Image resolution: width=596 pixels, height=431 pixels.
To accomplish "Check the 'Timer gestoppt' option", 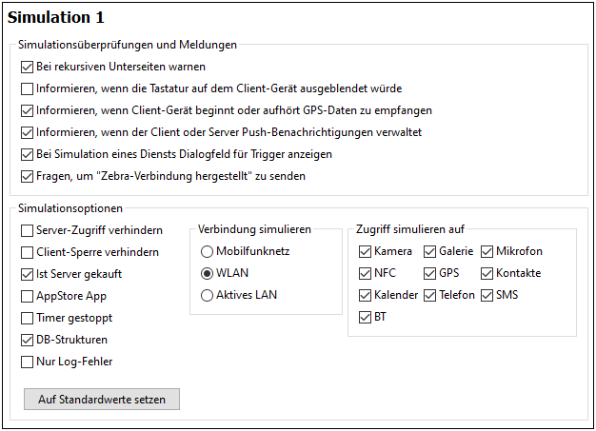I will (27, 318).
